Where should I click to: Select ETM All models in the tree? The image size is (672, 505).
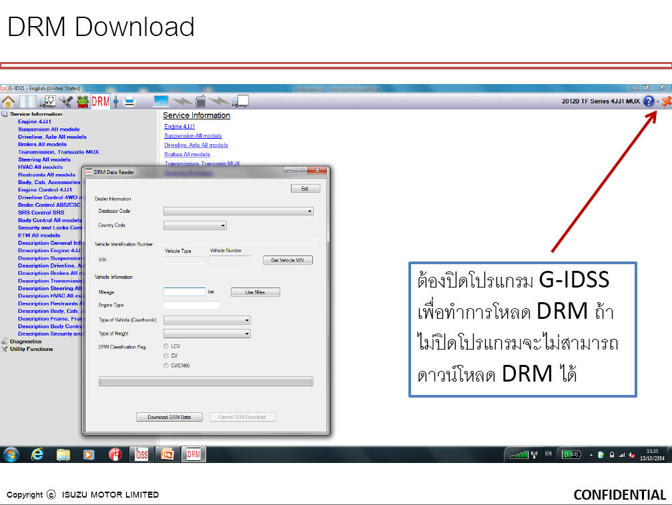pyautogui.click(x=39, y=235)
